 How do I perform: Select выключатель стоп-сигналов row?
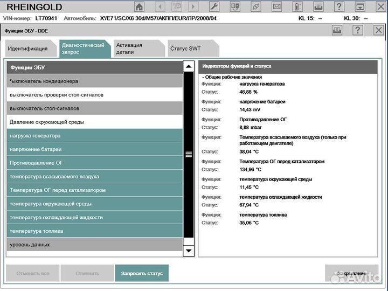(95, 108)
